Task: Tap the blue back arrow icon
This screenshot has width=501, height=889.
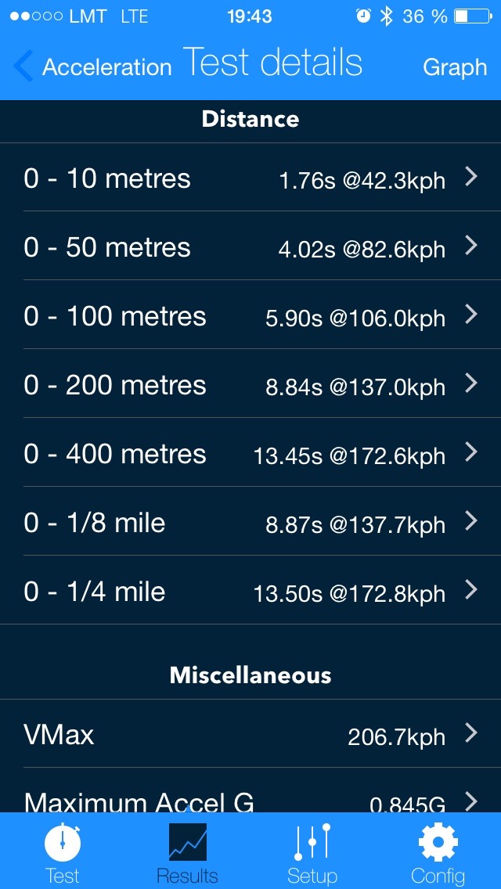Action: pyautogui.click(x=23, y=66)
